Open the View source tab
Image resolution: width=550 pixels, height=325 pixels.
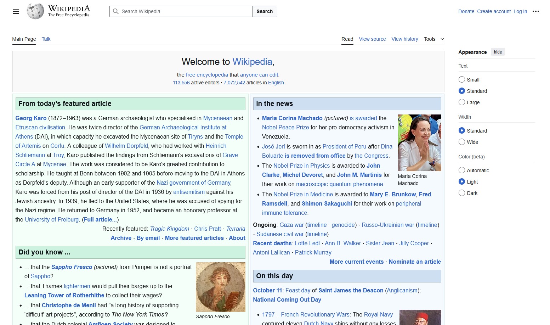[x=372, y=39]
